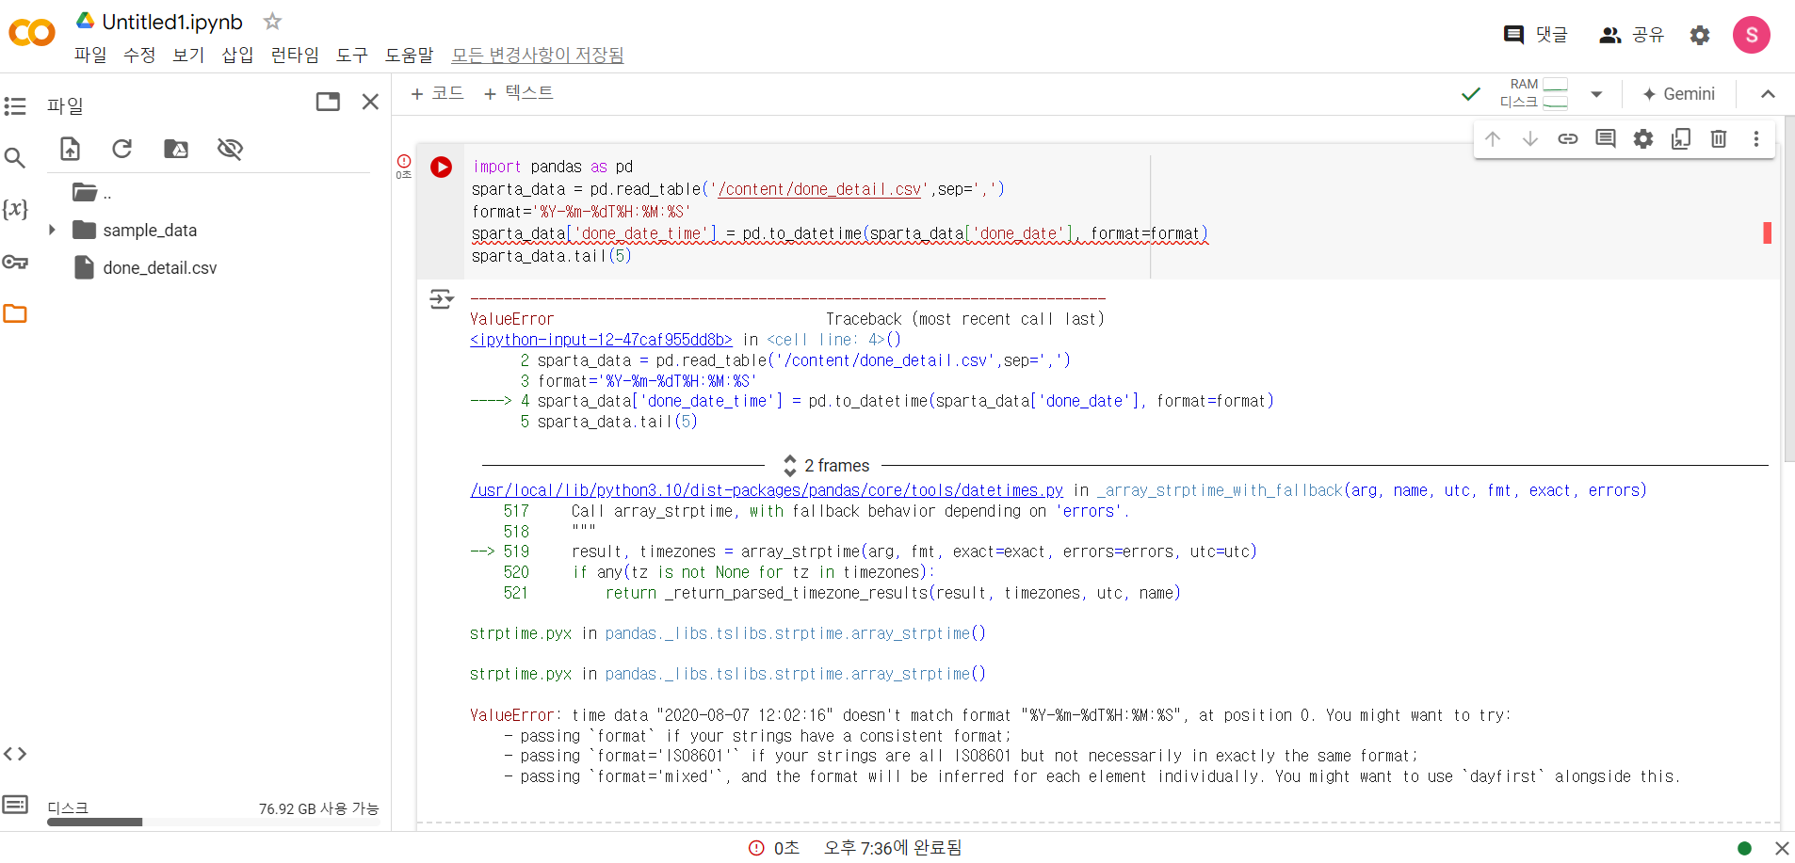Run the pandas code cell
The image size is (1795, 863).
point(442,168)
